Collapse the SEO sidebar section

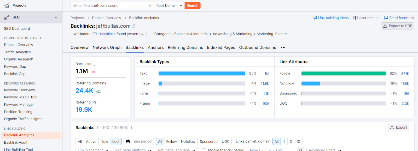coord(56,17)
